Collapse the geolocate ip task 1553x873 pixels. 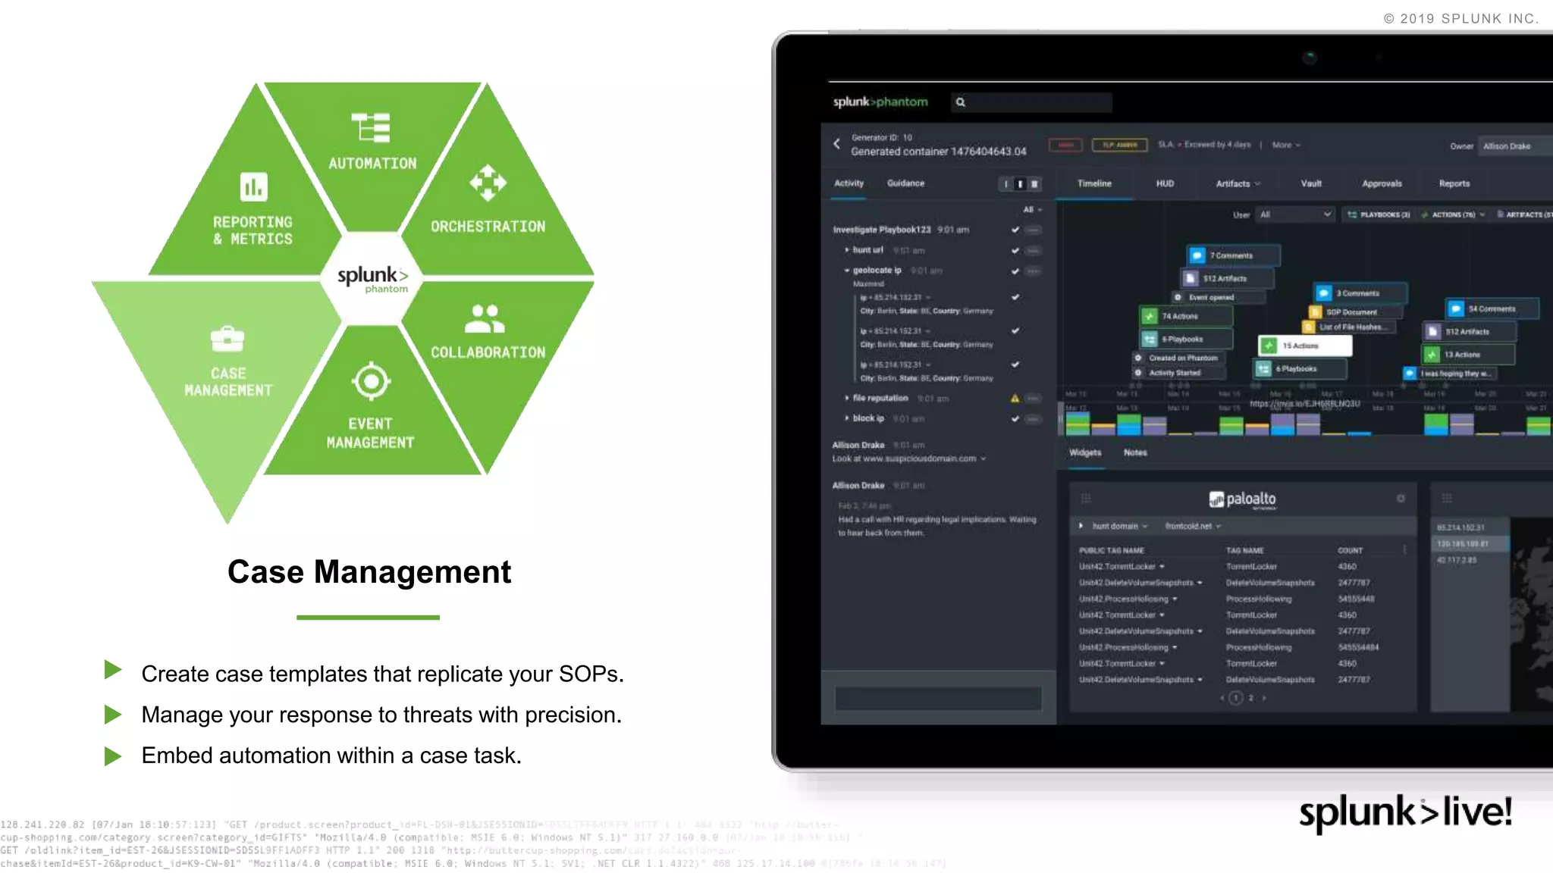[x=847, y=270]
